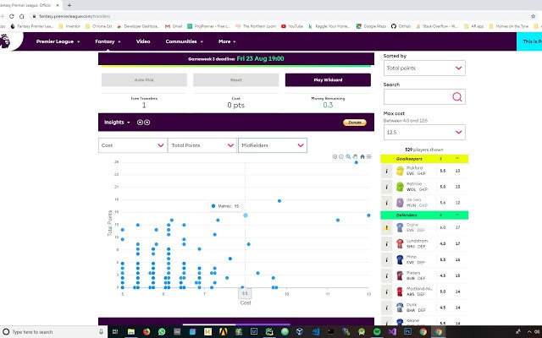Open the Google Maps bookmark
Viewport: 542px width, 338px height.
(372, 26)
